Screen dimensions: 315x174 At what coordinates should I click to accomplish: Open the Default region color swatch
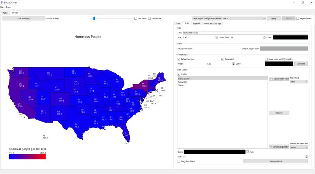tap(284, 49)
